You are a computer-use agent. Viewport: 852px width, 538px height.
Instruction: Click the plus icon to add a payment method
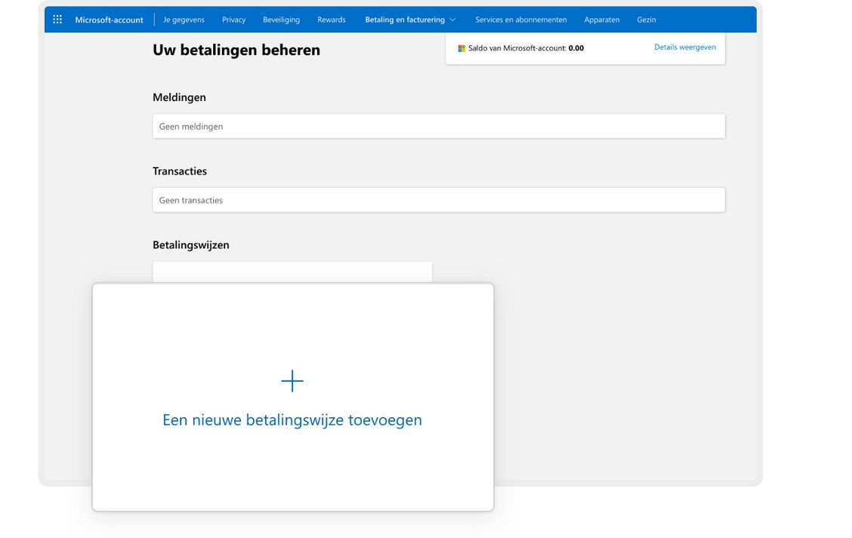[x=292, y=381]
